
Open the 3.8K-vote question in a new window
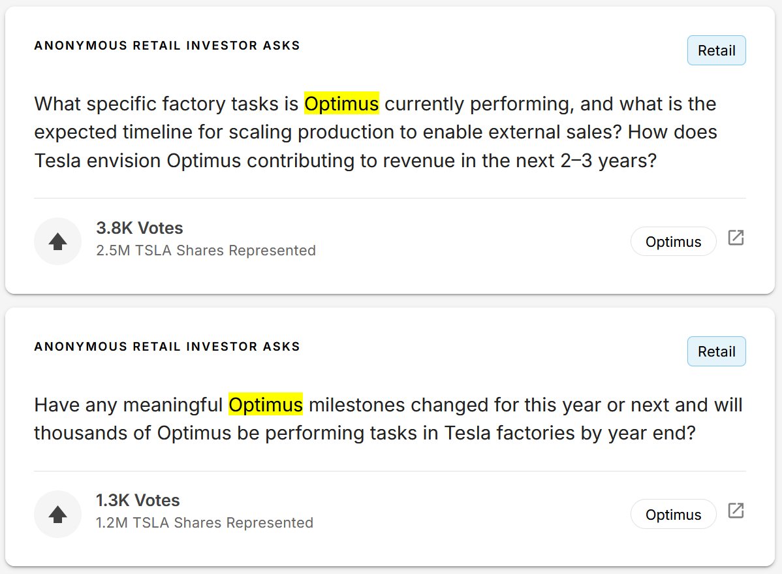(x=736, y=238)
